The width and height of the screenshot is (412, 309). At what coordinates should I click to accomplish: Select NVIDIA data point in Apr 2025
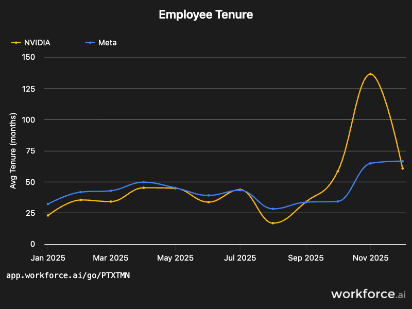(144, 187)
